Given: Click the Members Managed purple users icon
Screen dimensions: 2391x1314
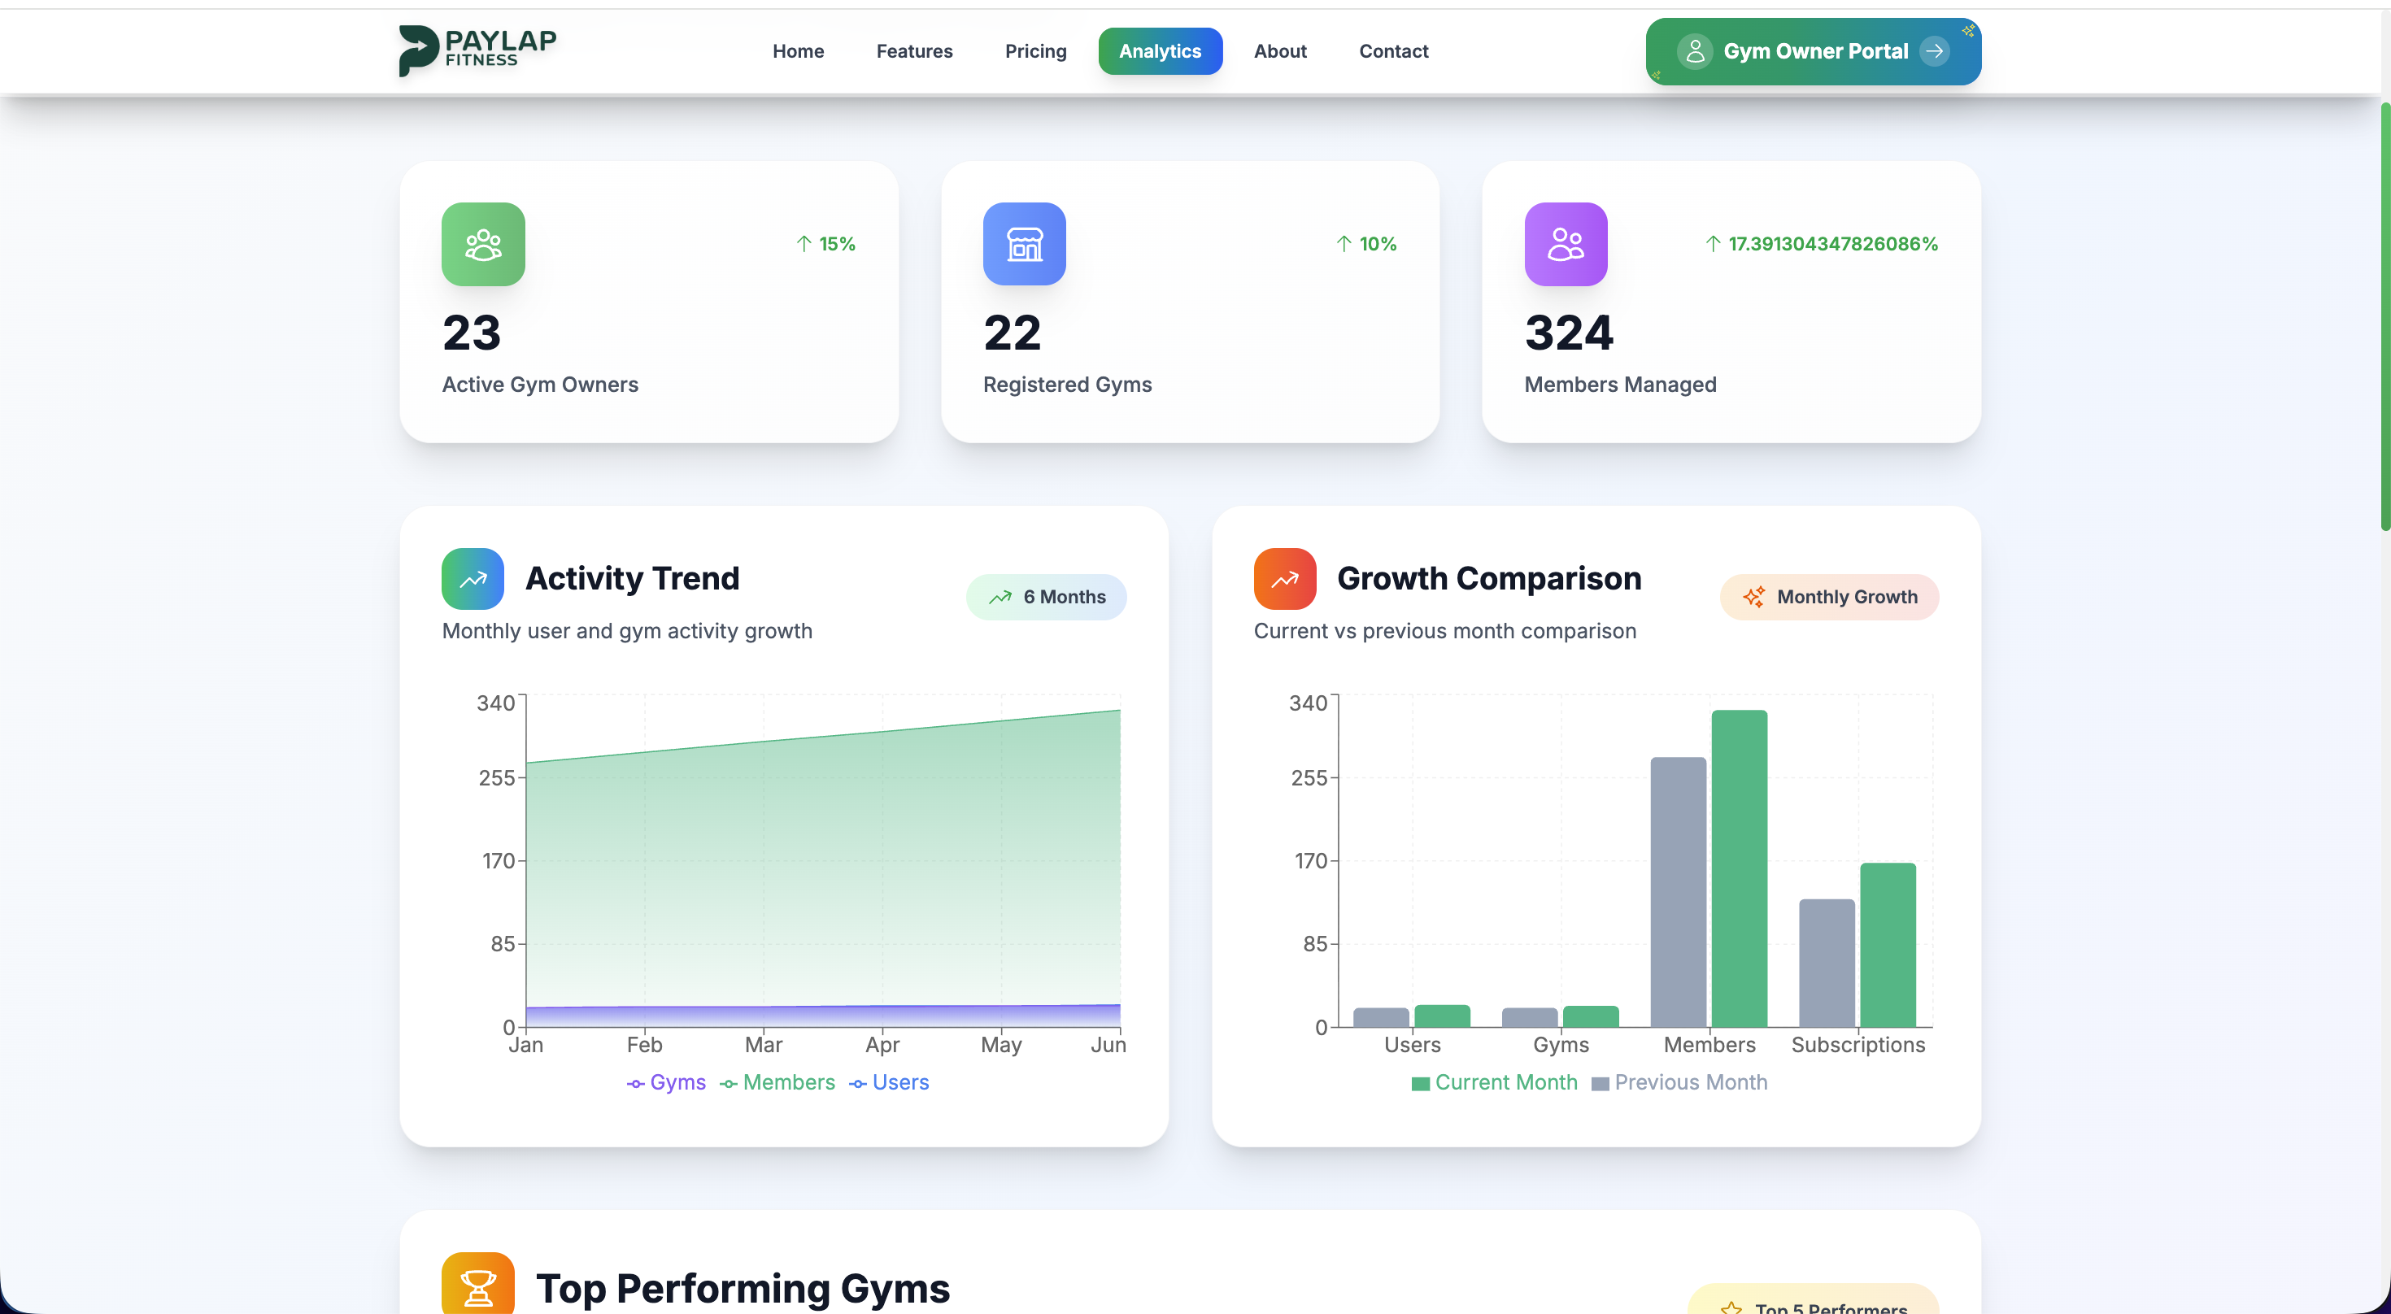Looking at the screenshot, I should coord(1566,243).
